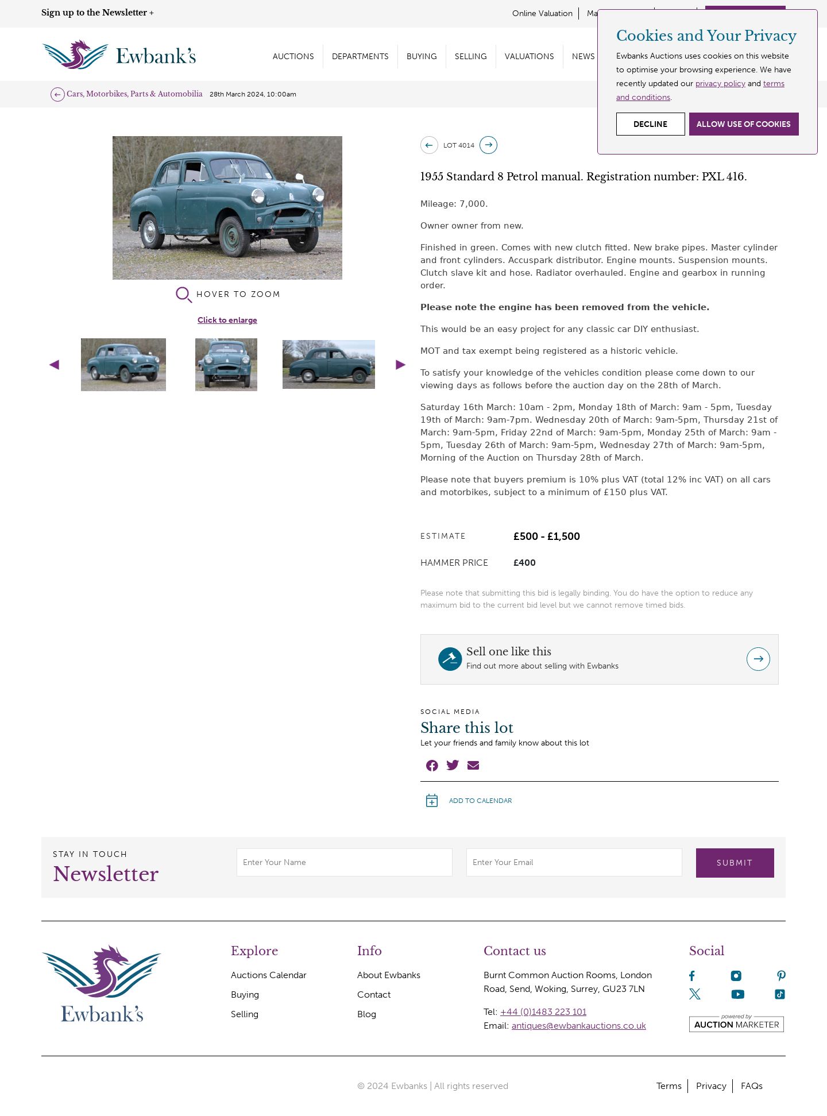The height and width of the screenshot is (1116, 827).
Task: Submit the newsletter form
Action: coord(735,863)
